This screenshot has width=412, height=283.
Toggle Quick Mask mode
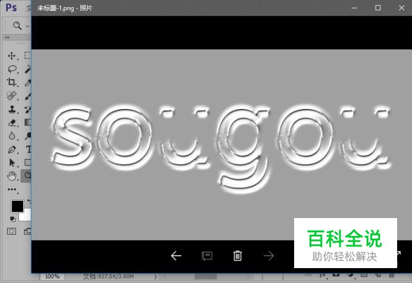(x=11, y=231)
